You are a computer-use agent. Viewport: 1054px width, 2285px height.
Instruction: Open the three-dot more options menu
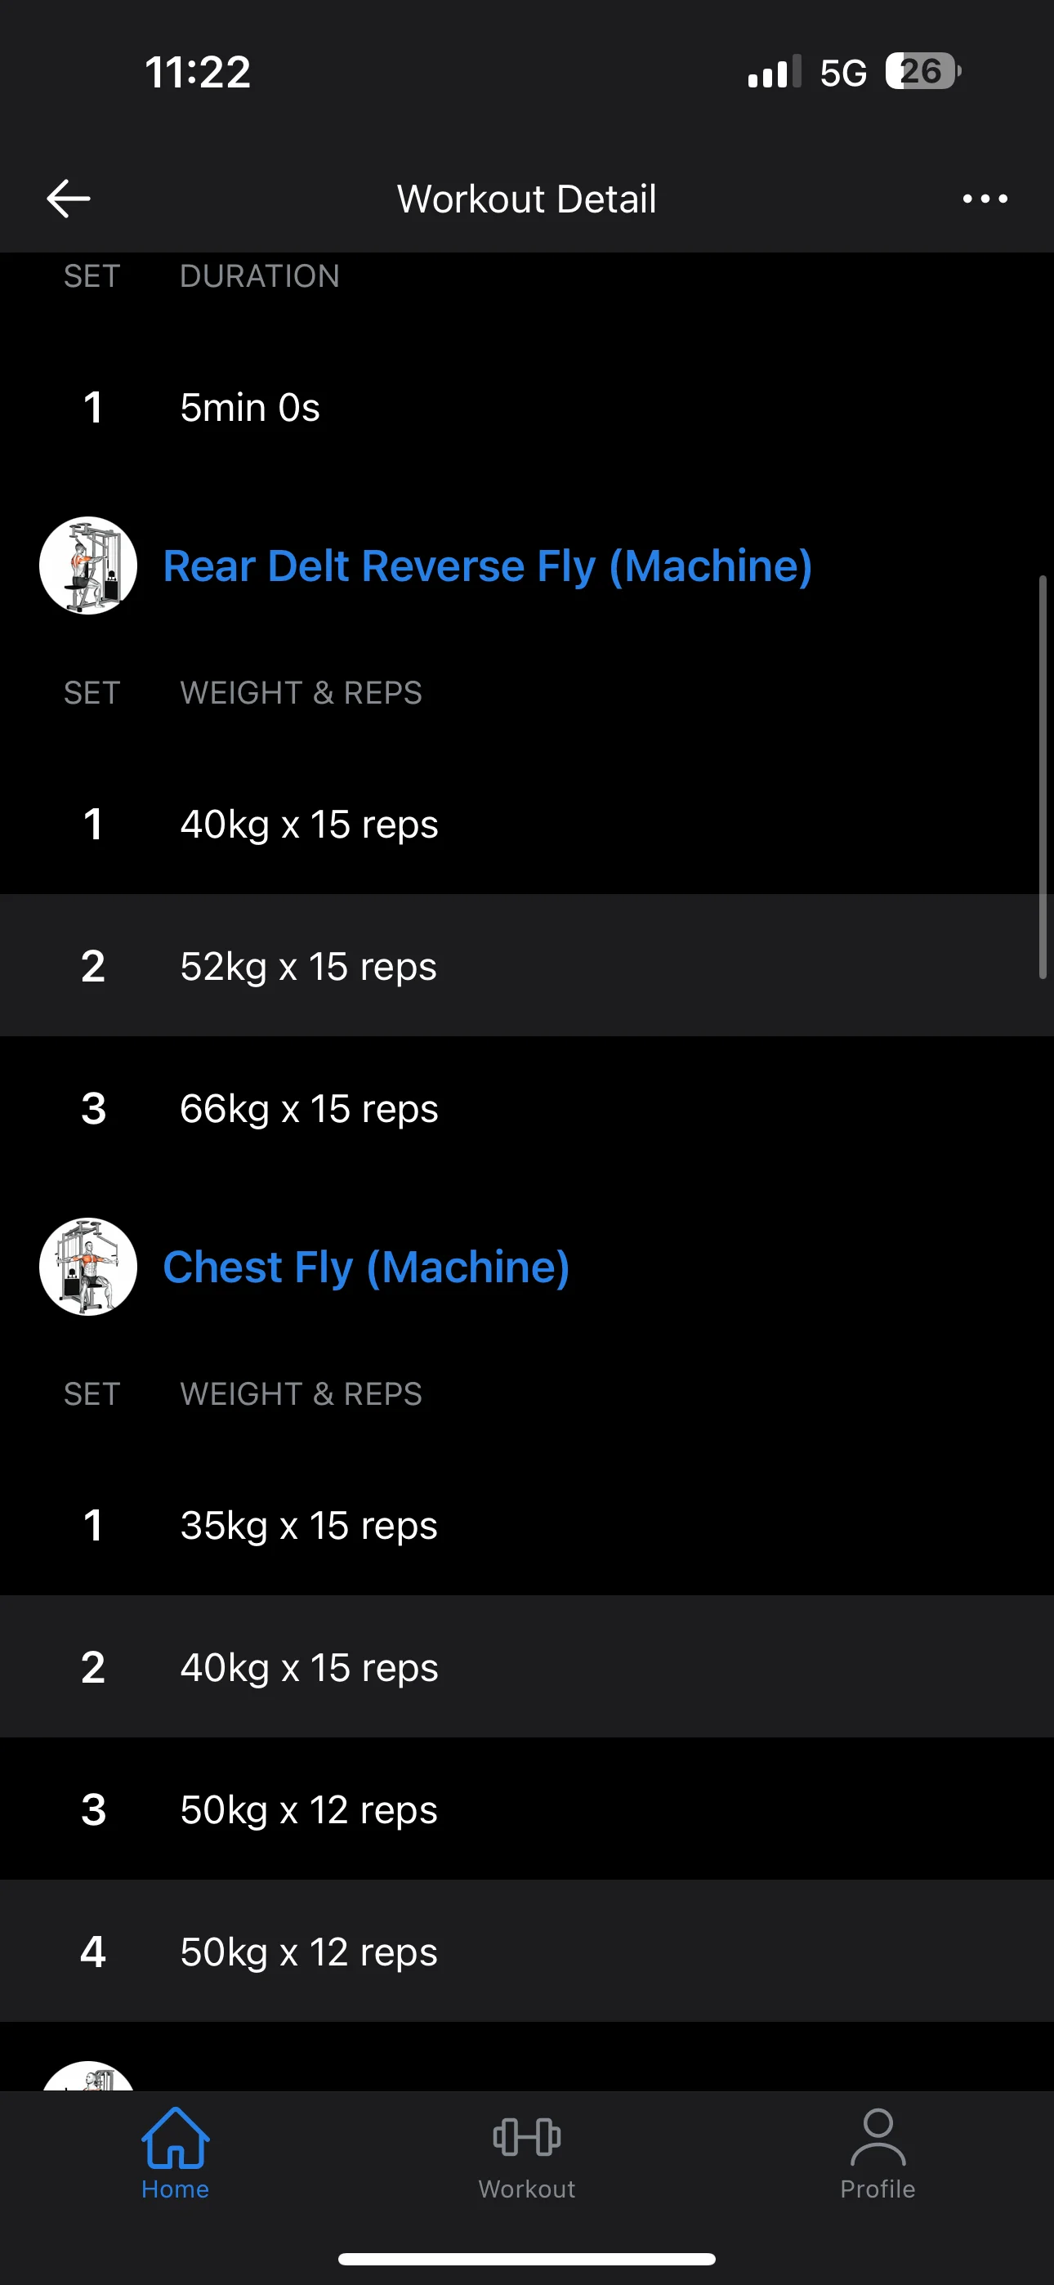pyautogui.click(x=985, y=199)
